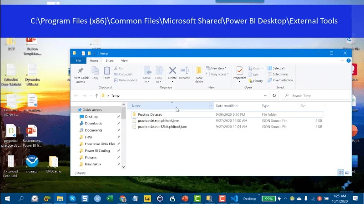Click the Search Temp field

315,95
